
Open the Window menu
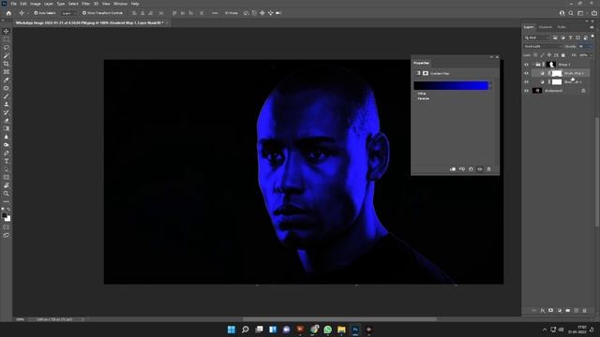(x=120, y=4)
